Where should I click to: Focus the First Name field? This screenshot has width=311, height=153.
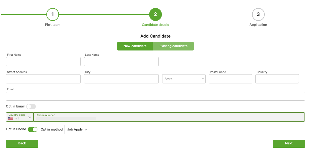[x=43, y=62]
